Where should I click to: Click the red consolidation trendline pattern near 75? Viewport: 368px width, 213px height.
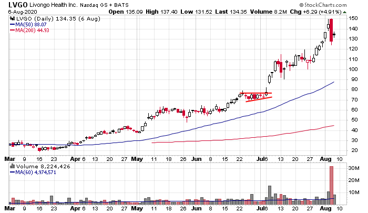coord(258,97)
